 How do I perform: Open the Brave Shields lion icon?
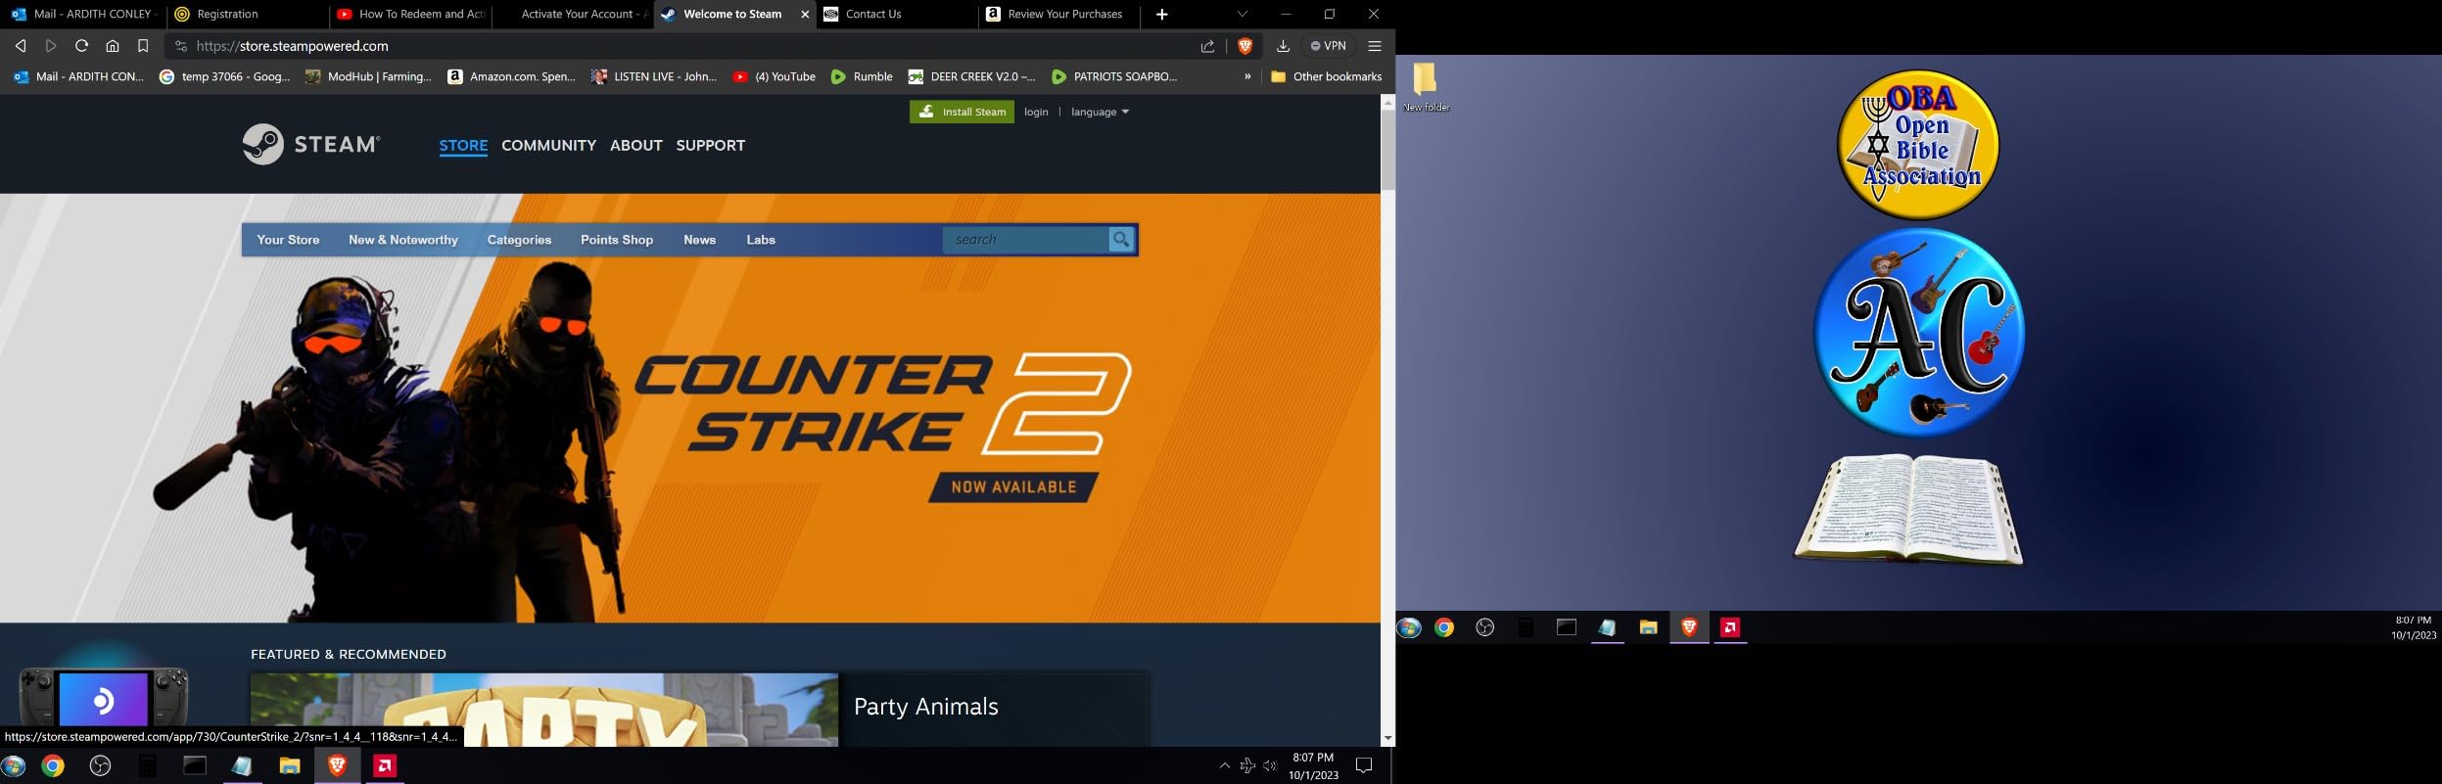[x=1245, y=46]
